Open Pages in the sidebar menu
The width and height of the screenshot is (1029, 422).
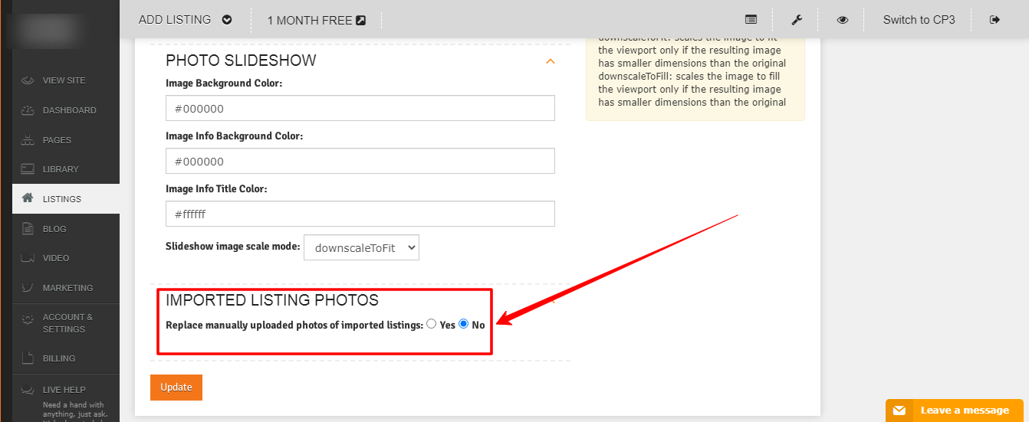coord(57,140)
